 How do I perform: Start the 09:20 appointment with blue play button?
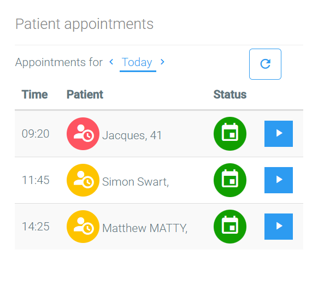[x=279, y=134]
